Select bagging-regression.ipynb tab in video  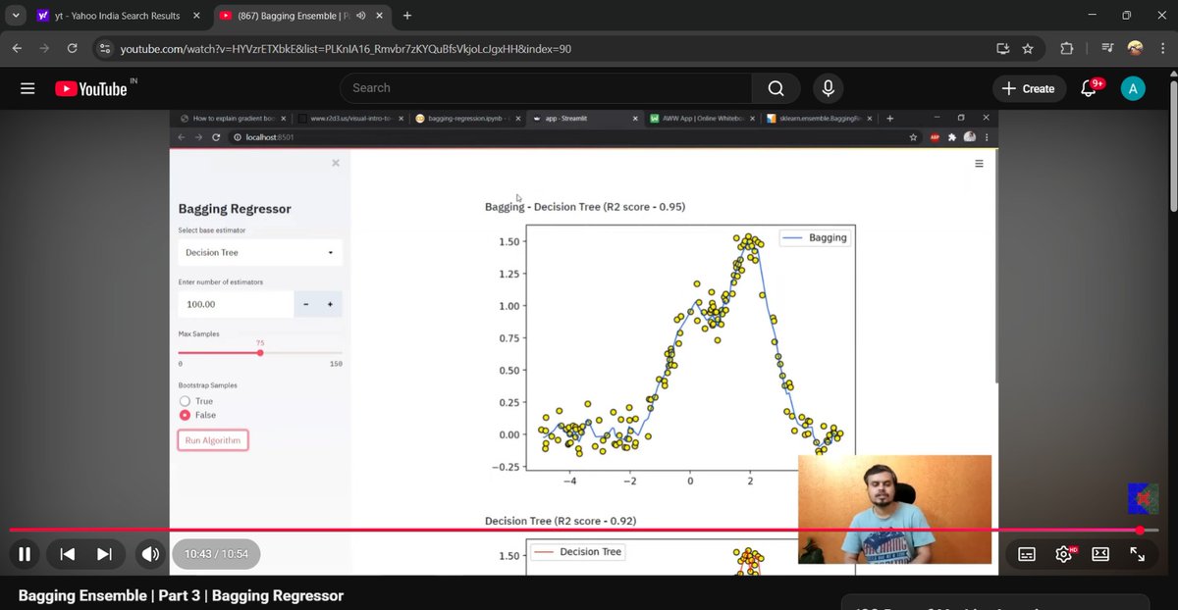[x=468, y=118]
